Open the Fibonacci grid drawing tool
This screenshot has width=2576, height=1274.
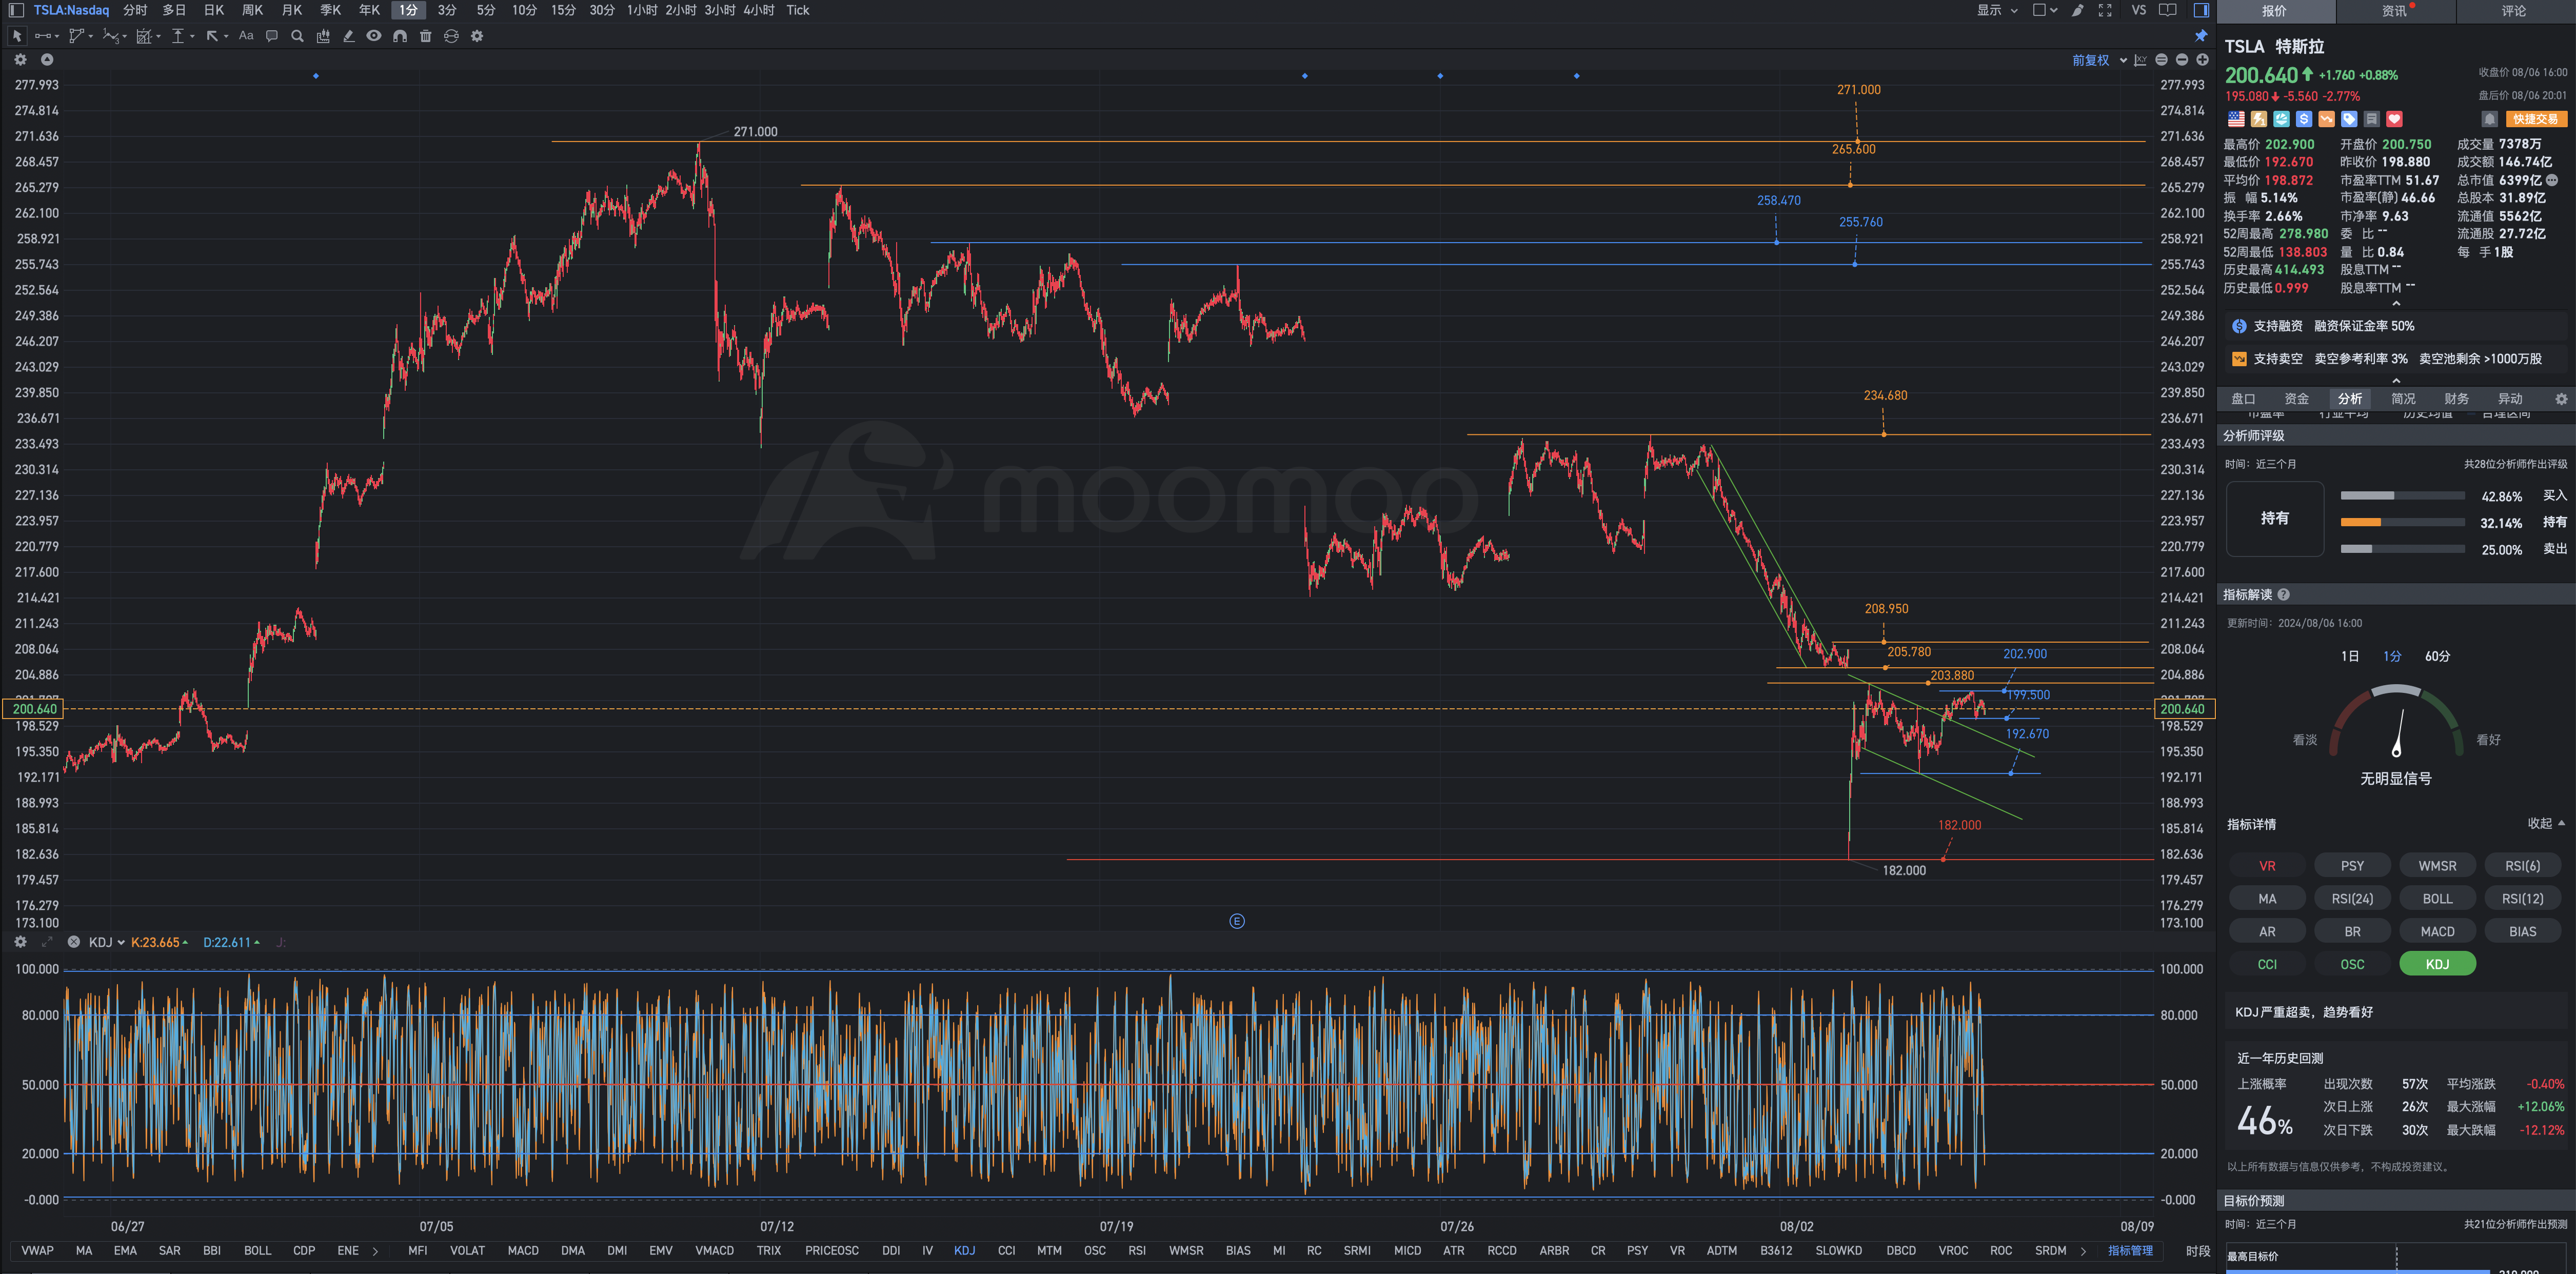click(146, 36)
